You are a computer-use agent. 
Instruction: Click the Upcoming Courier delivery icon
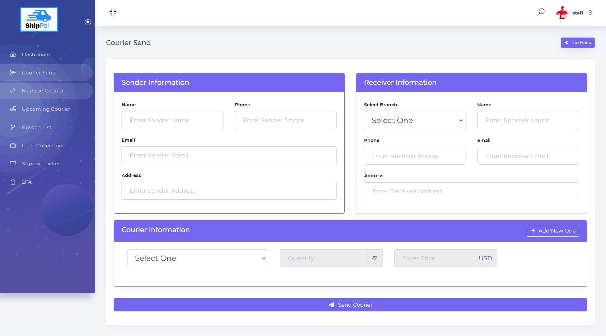(13, 109)
